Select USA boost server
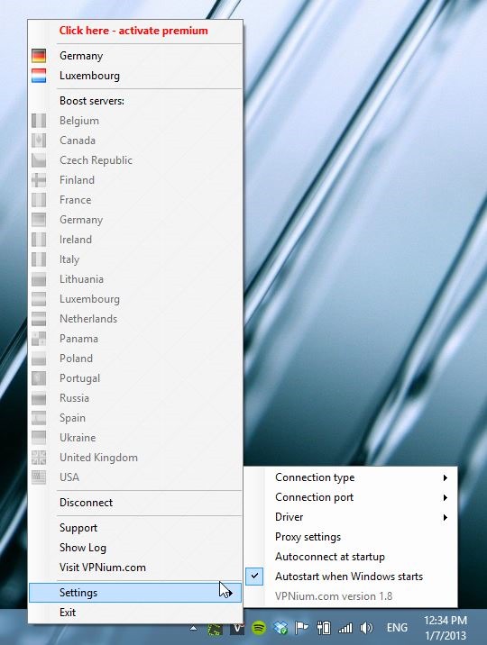 (135, 477)
